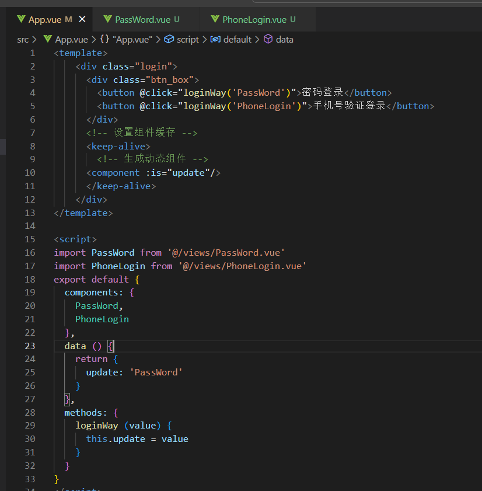Click the export default line
Viewport: 482px width, 491px height.
[97, 279]
